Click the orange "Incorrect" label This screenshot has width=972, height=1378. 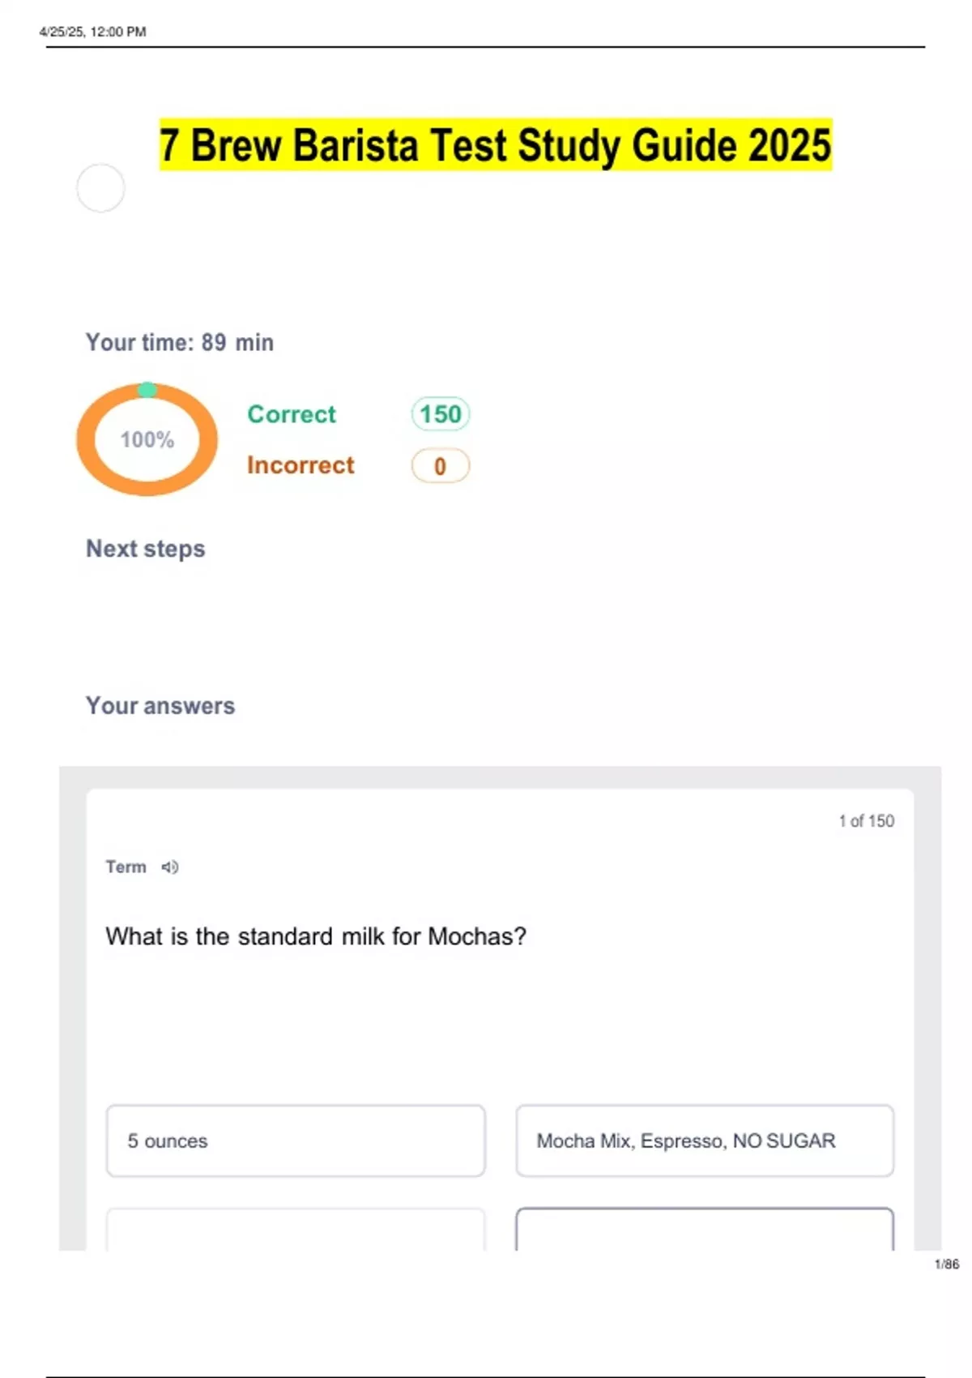tap(301, 465)
